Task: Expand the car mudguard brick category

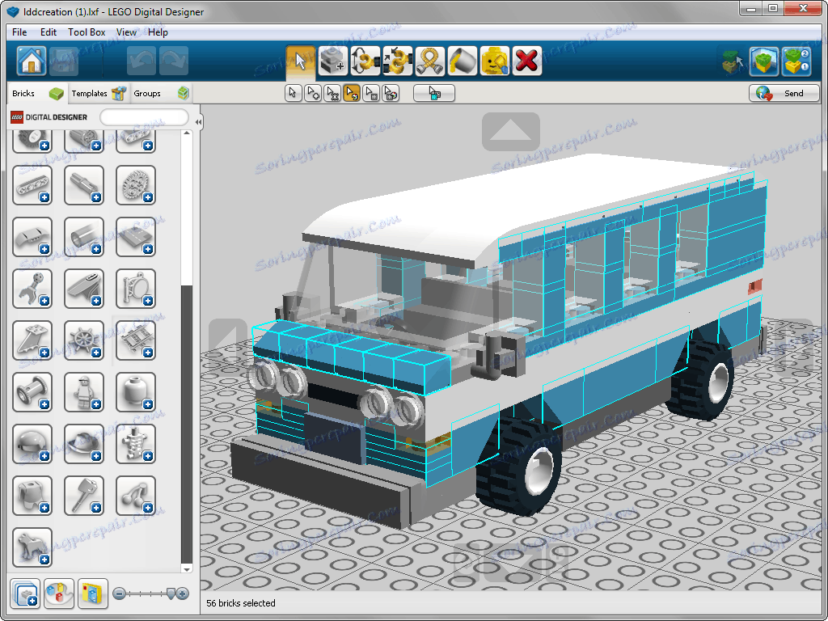Action: coord(32,237)
